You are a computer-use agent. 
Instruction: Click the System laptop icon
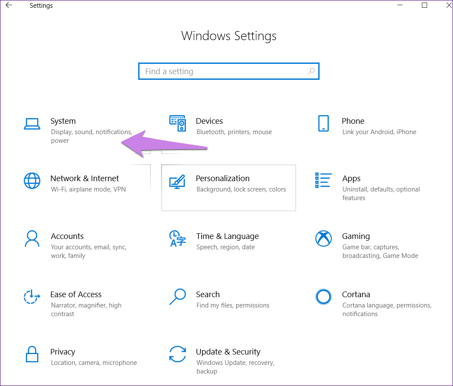pos(32,124)
